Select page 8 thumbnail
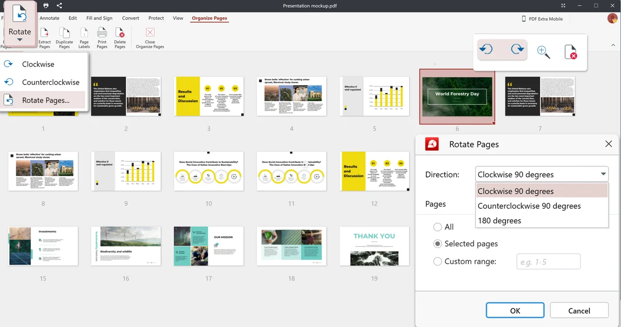The image size is (621, 327). [x=43, y=171]
